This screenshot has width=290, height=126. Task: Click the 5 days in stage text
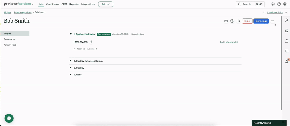[138, 34]
